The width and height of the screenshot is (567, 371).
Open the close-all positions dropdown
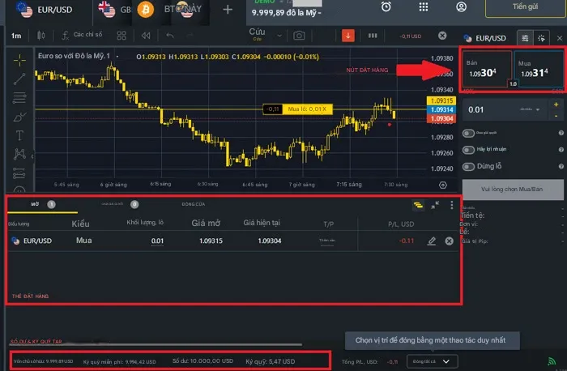click(x=432, y=361)
